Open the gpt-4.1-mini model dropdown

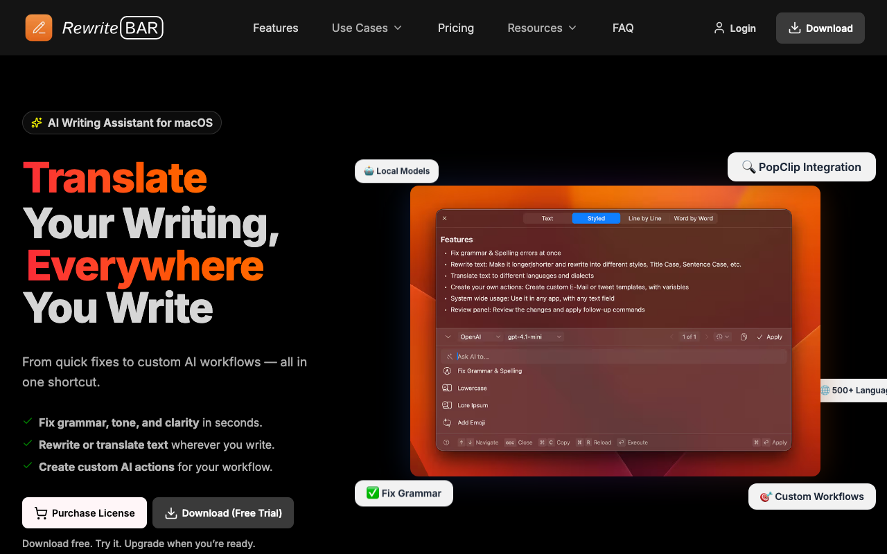[x=534, y=337]
